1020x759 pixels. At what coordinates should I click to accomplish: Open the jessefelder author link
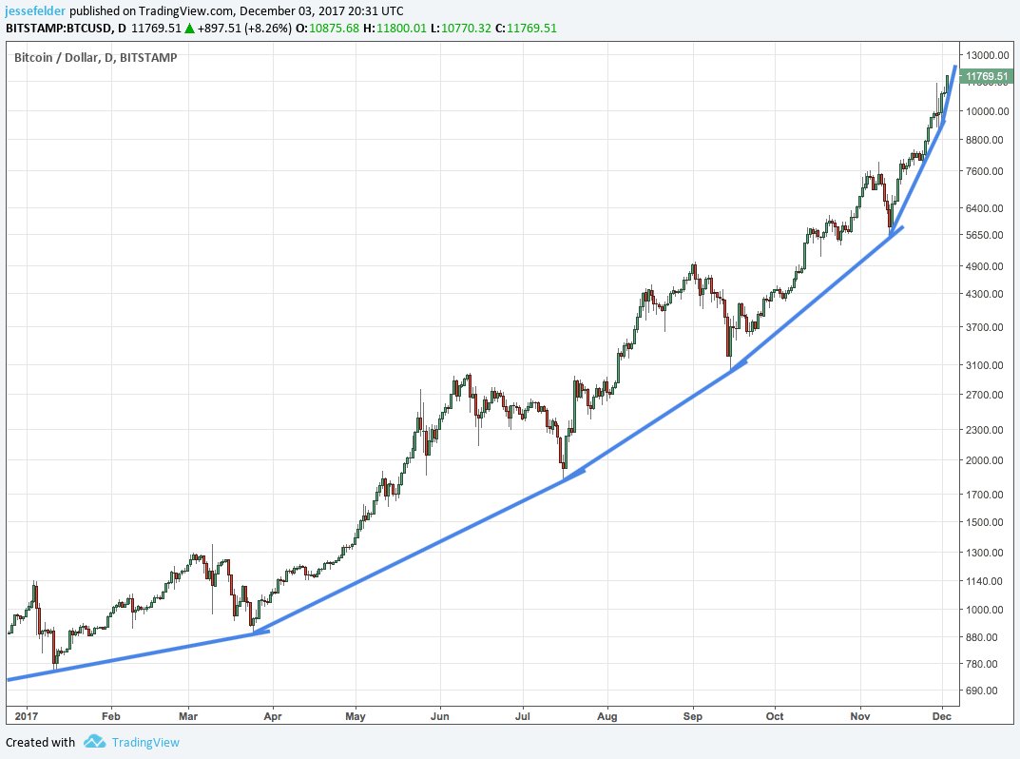tap(36, 11)
